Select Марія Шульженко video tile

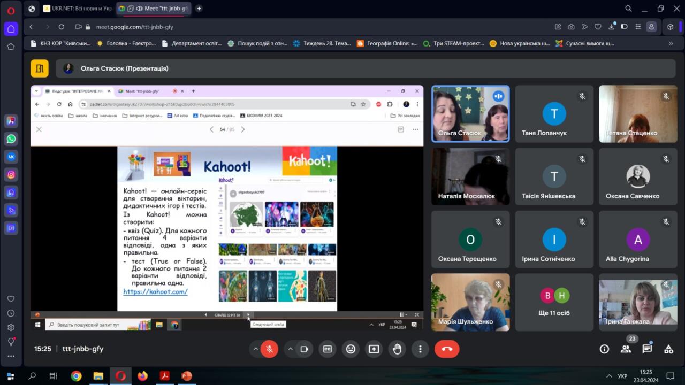click(470, 302)
